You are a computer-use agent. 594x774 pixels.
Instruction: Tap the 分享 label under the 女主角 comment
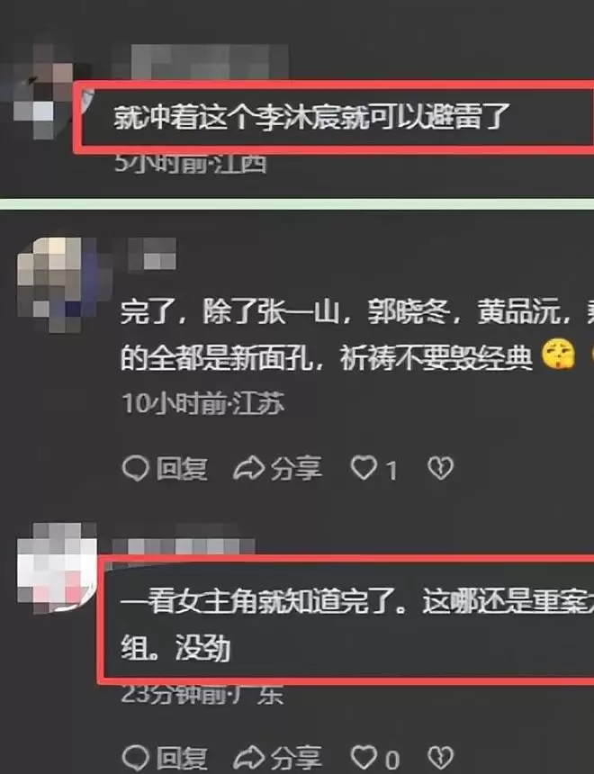(x=296, y=759)
